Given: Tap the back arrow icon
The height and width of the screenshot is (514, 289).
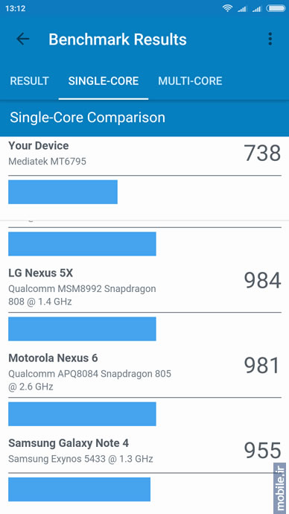Looking at the screenshot, I should tap(23, 39).
